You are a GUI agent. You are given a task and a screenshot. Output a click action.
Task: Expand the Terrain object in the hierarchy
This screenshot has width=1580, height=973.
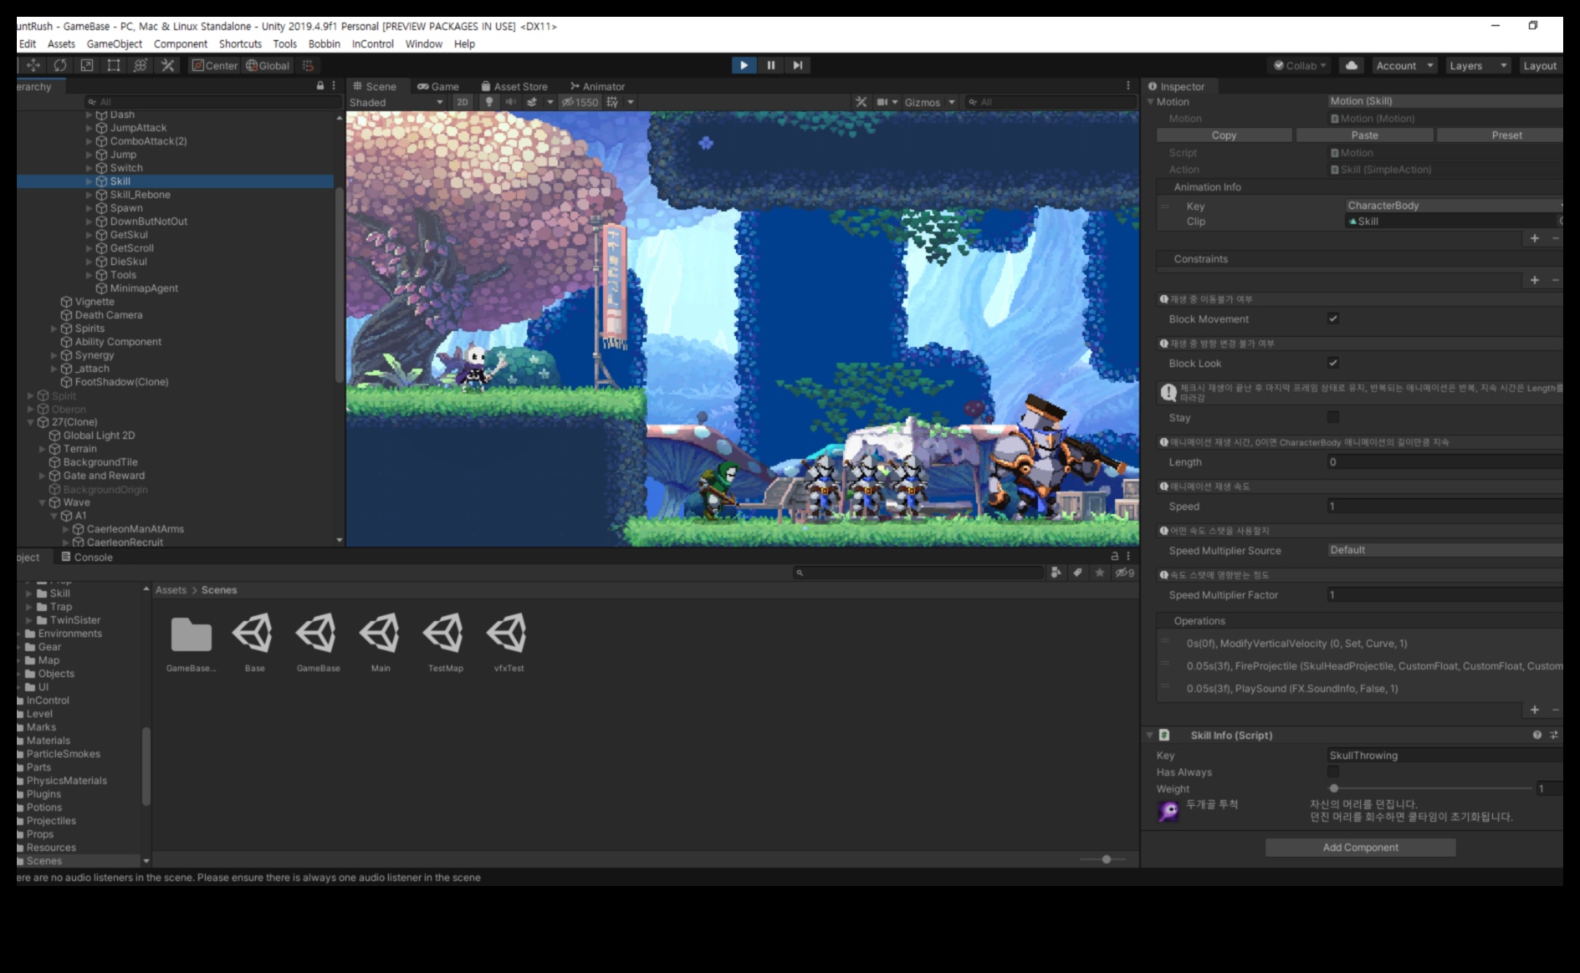tap(43, 449)
